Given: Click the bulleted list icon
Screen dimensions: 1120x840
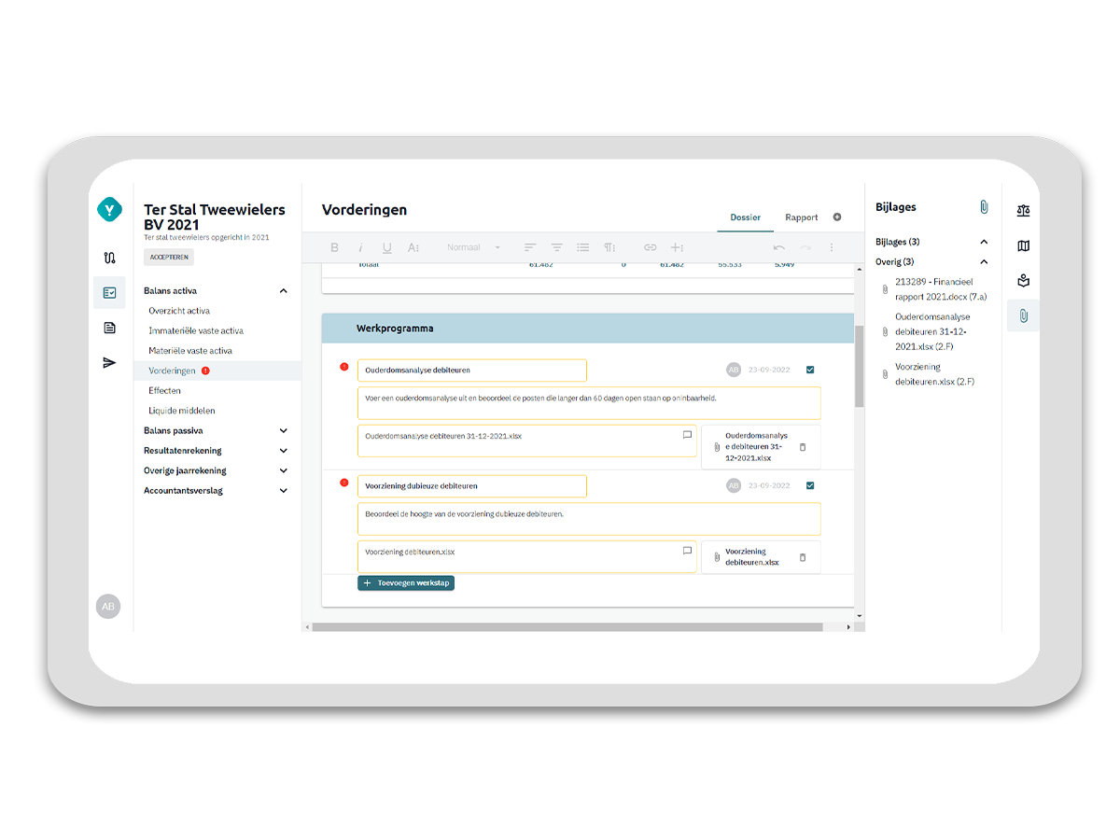Looking at the screenshot, I should point(583,247).
